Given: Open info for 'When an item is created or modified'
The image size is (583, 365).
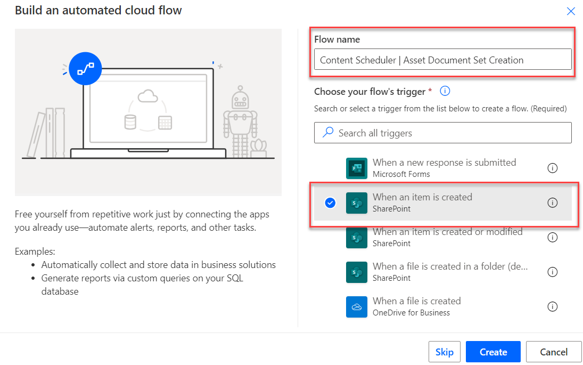Looking at the screenshot, I should click(552, 237).
